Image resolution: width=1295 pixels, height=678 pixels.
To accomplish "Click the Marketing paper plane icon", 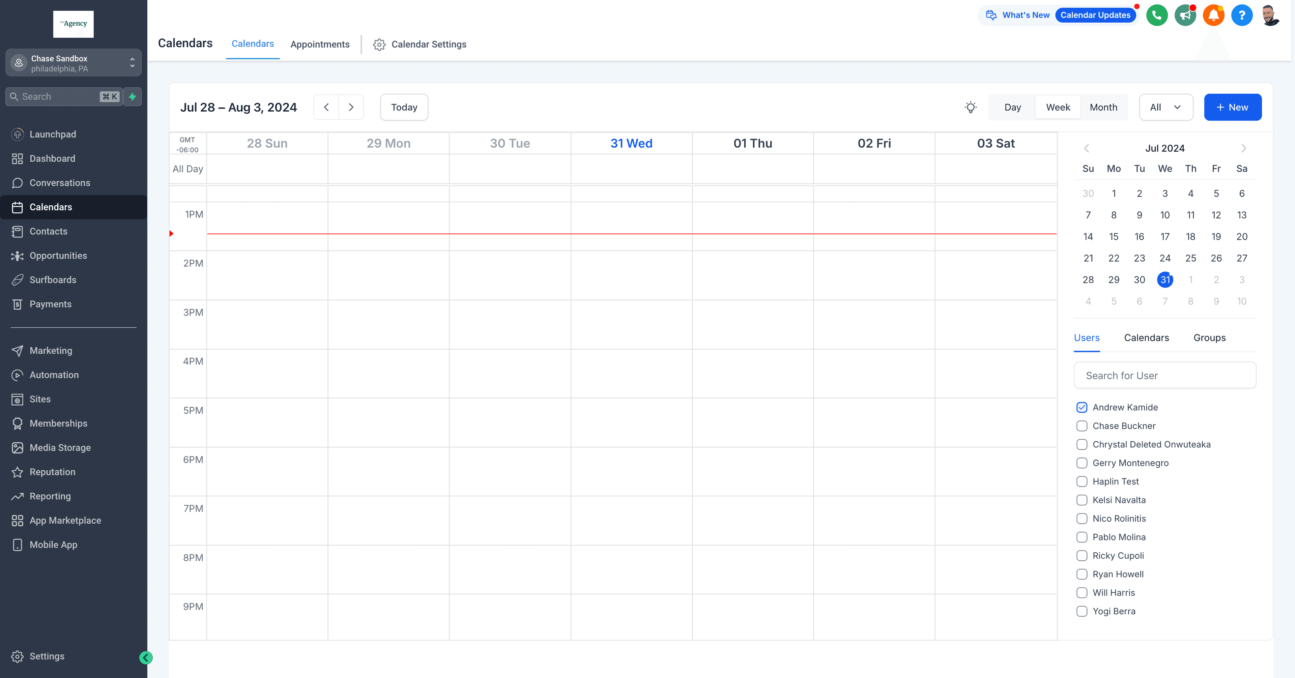I will (x=18, y=351).
